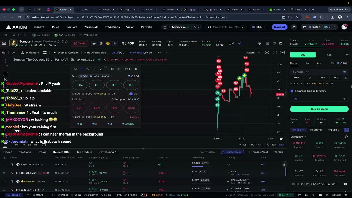
Task: Click the Buy Semyon button
Action: tap(319, 109)
